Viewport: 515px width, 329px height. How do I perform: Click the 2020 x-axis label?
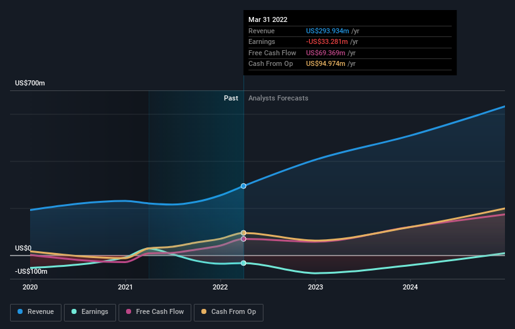point(30,287)
